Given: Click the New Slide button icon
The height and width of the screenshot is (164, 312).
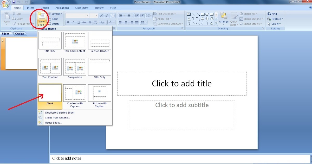Looking at the screenshot, I should (x=42, y=16).
